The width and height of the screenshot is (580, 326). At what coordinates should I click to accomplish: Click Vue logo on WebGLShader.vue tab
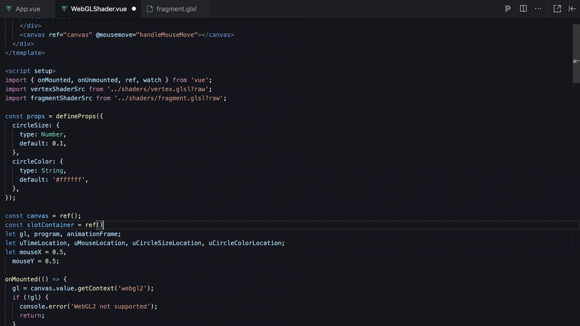click(x=64, y=9)
